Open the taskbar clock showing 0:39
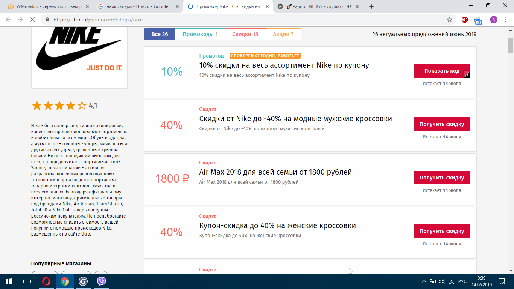The image size is (514, 289). point(481,281)
